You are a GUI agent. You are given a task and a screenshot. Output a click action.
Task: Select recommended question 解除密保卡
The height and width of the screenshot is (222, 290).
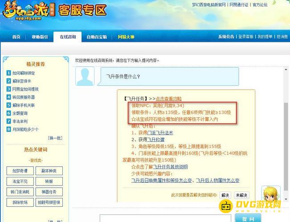tap(22, 81)
